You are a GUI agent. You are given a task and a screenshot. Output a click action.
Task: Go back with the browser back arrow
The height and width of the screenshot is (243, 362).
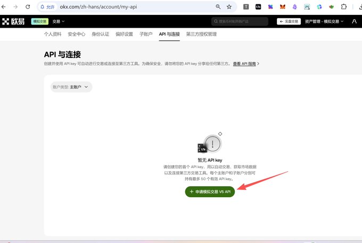point(4,7)
